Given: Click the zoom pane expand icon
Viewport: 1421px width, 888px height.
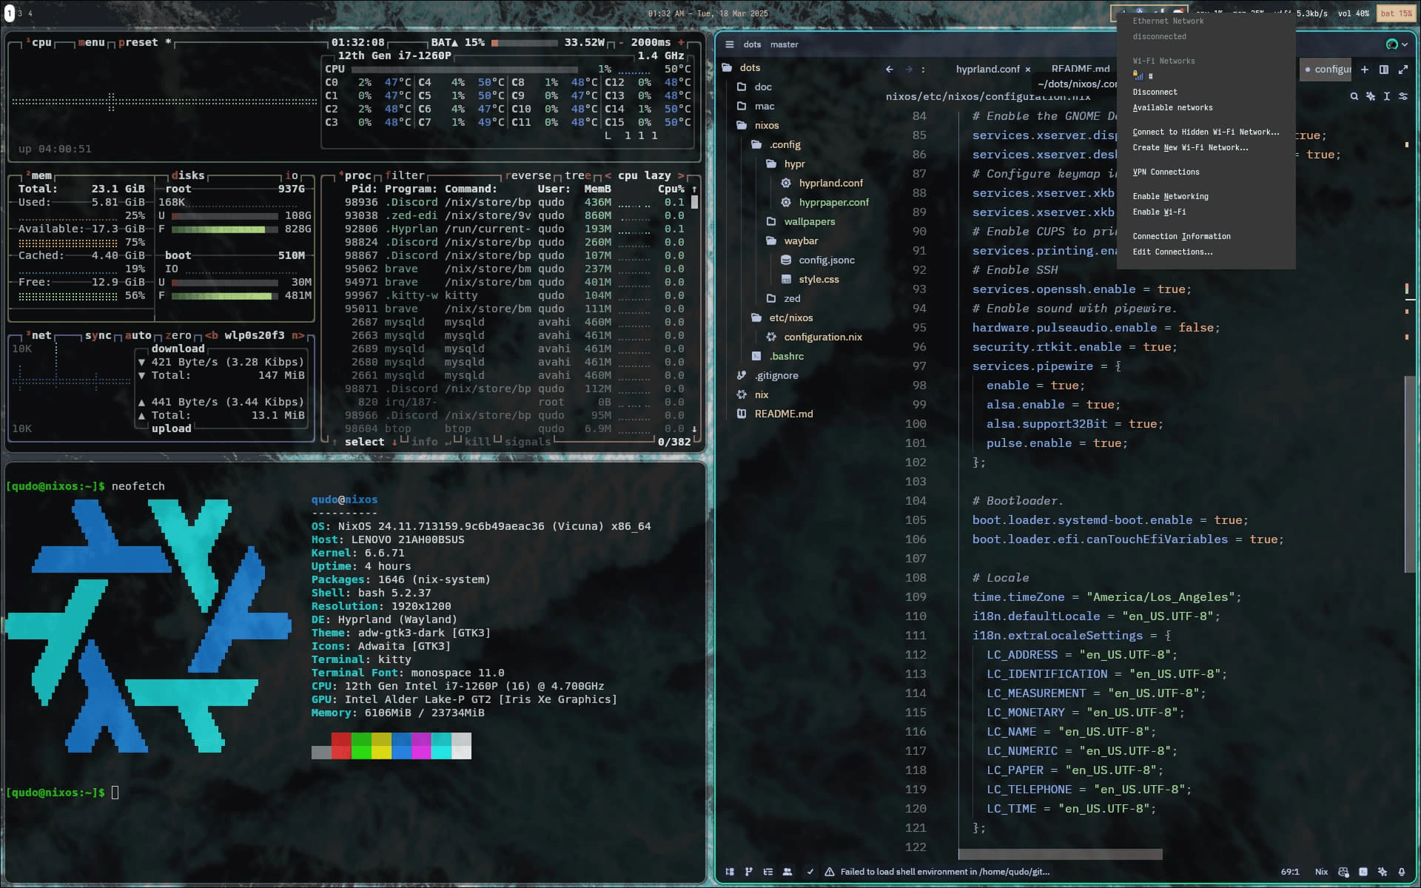Looking at the screenshot, I should coord(1402,70).
